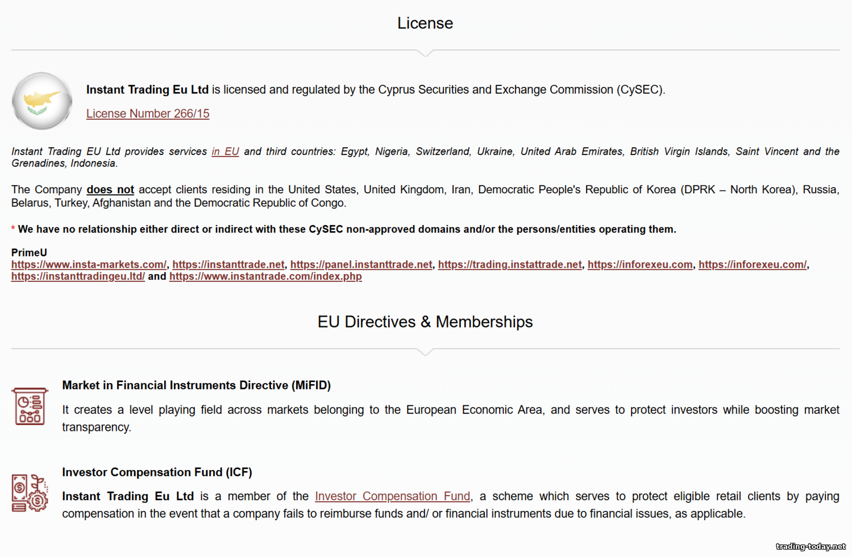
Task: Click the License section heading
Action: click(x=425, y=23)
